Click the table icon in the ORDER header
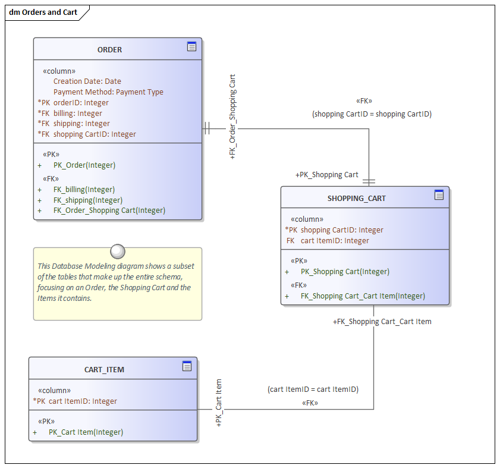Viewport: 500px width, 468px height. pos(191,48)
